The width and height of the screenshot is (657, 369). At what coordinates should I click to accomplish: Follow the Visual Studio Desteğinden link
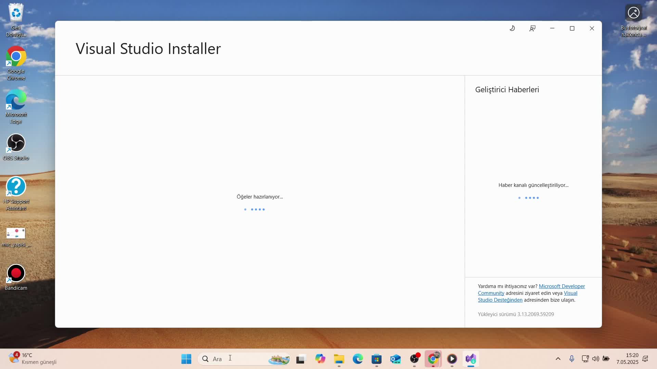[x=528, y=297]
